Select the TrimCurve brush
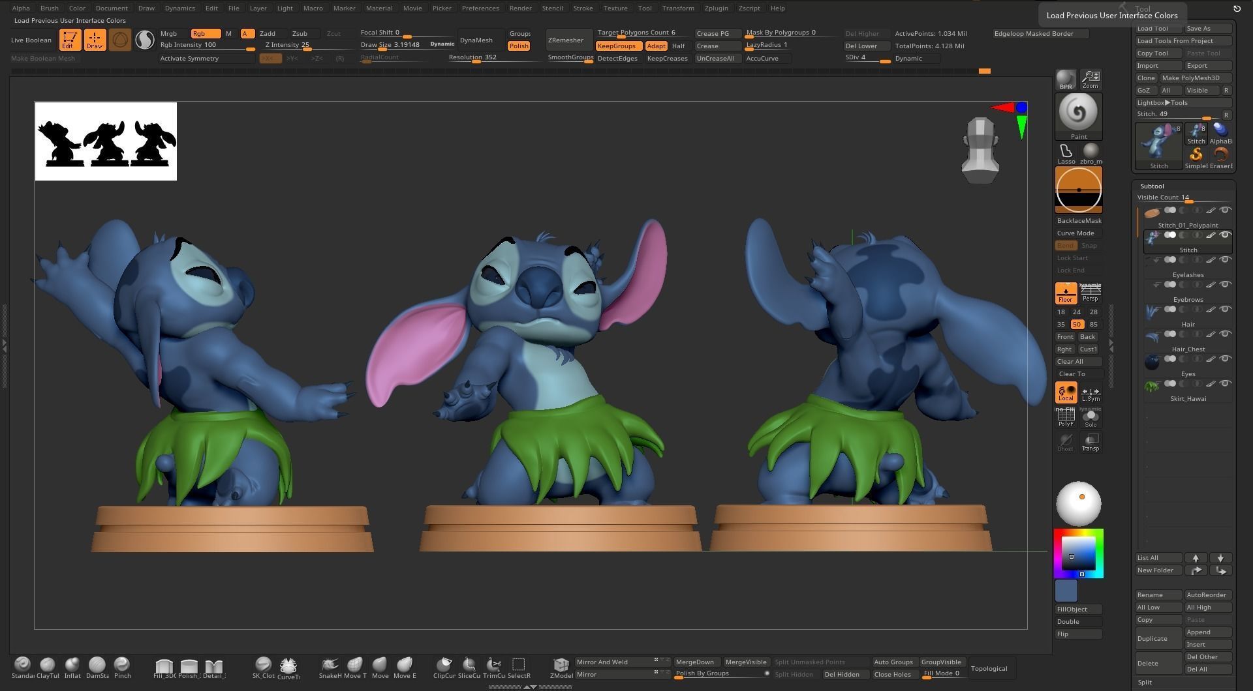The height and width of the screenshot is (691, 1253). pyautogui.click(x=494, y=668)
